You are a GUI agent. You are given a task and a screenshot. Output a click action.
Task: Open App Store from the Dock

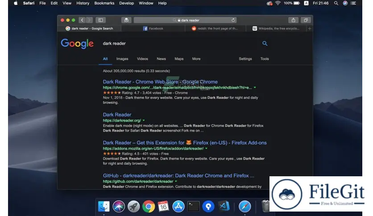click(178, 206)
